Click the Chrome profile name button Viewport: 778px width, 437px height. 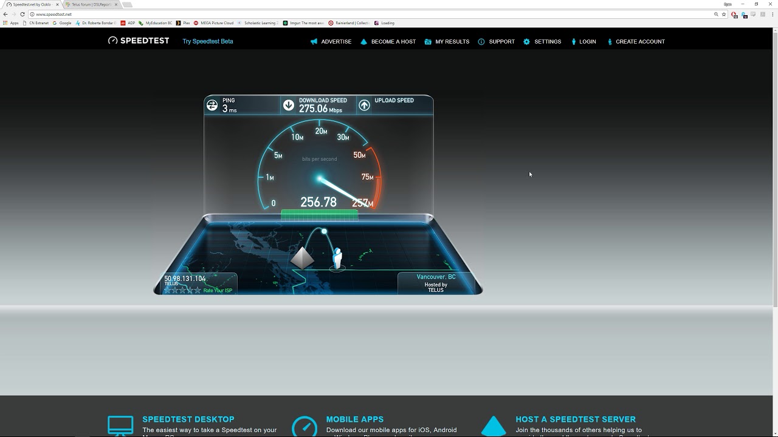(728, 4)
